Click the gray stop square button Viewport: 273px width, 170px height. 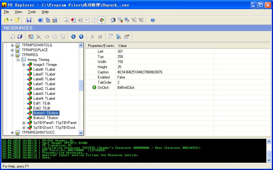point(100,37)
